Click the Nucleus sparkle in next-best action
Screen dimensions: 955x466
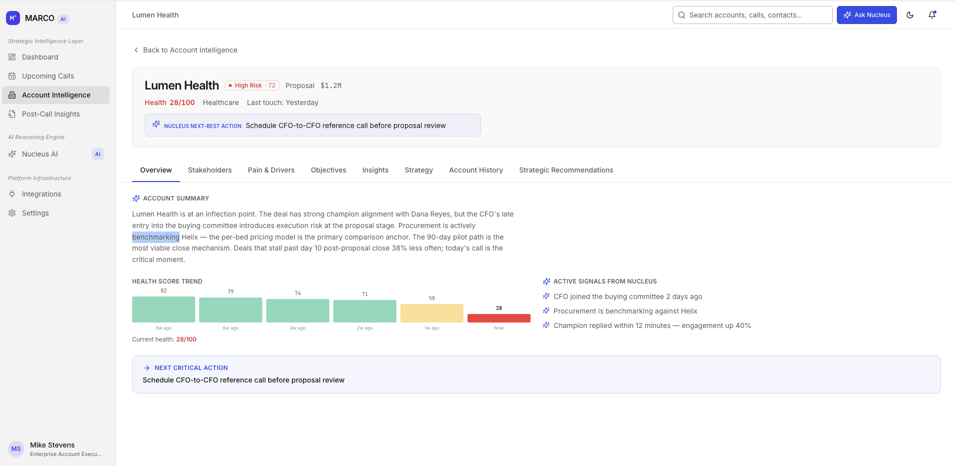(x=156, y=124)
